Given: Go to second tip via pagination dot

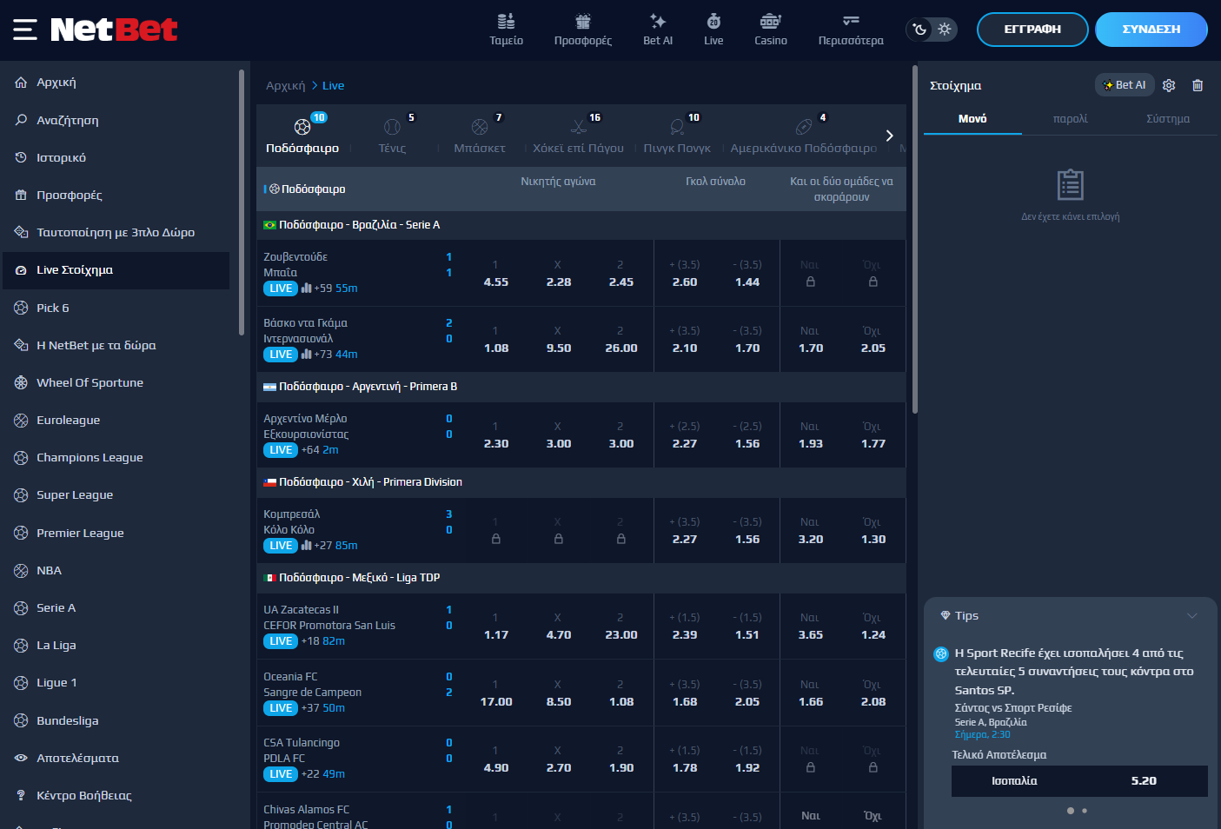Looking at the screenshot, I should coord(1085,811).
